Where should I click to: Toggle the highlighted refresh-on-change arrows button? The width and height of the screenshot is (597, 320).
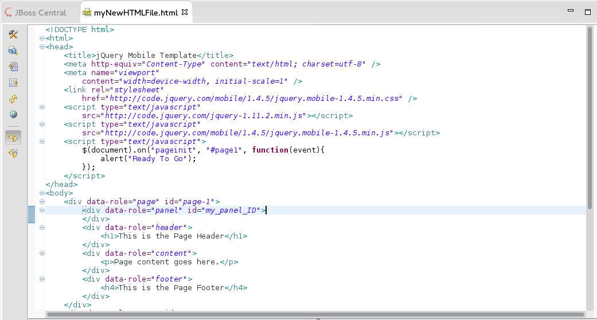pos(13,138)
